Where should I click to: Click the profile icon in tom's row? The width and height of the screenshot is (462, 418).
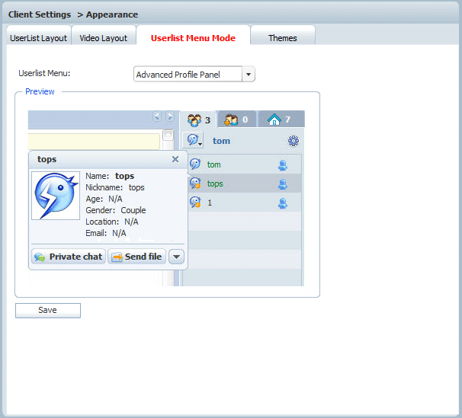pyautogui.click(x=282, y=164)
